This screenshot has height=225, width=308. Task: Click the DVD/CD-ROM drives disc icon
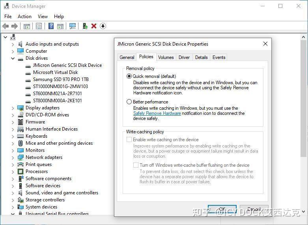tap(21, 115)
